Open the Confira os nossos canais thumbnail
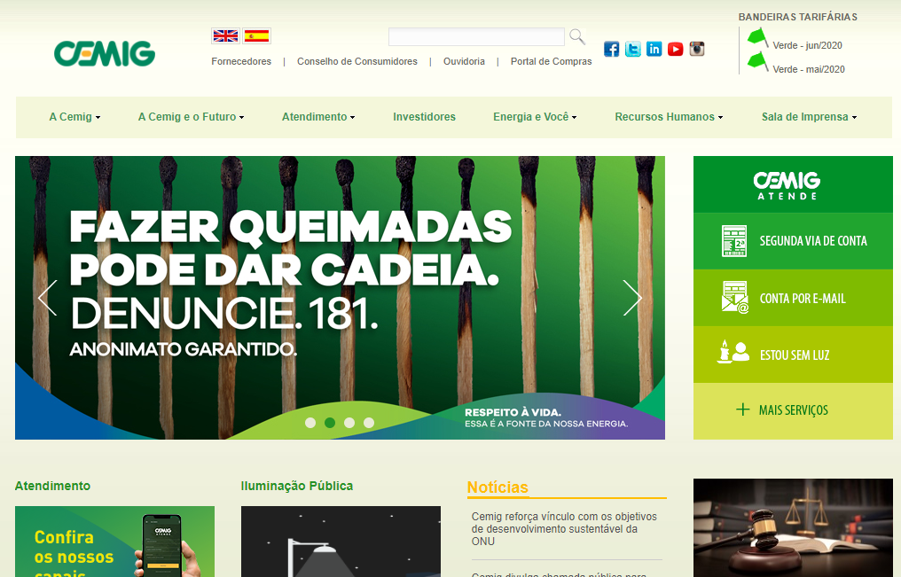Viewport: 901px width, 577px height. tap(115, 542)
